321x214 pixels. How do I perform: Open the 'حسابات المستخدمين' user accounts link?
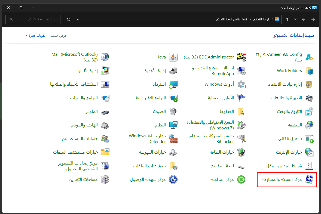tap(80, 139)
